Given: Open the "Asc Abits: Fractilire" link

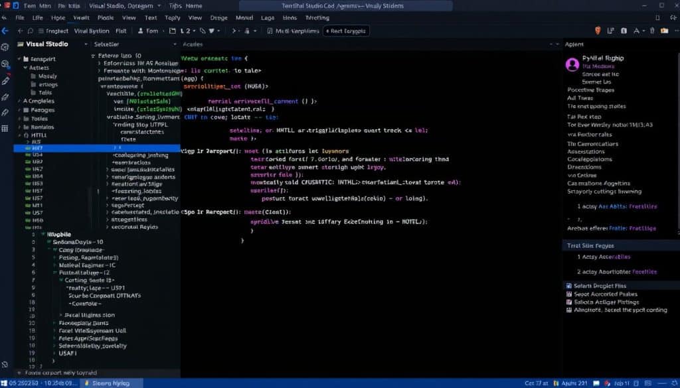Looking at the screenshot, I should pyautogui.click(x=627, y=206).
